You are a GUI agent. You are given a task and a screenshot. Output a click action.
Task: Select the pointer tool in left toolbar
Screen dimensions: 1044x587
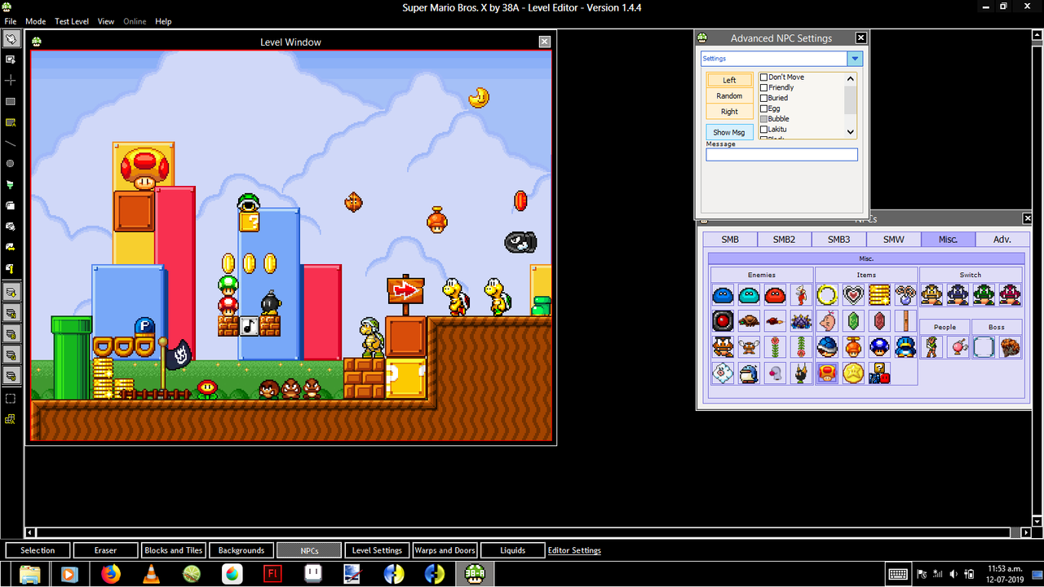click(x=11, y=38)
